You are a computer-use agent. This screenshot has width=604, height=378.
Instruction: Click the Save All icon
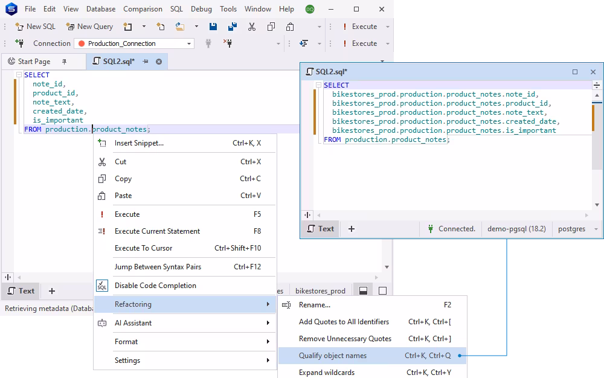point(233,26)
